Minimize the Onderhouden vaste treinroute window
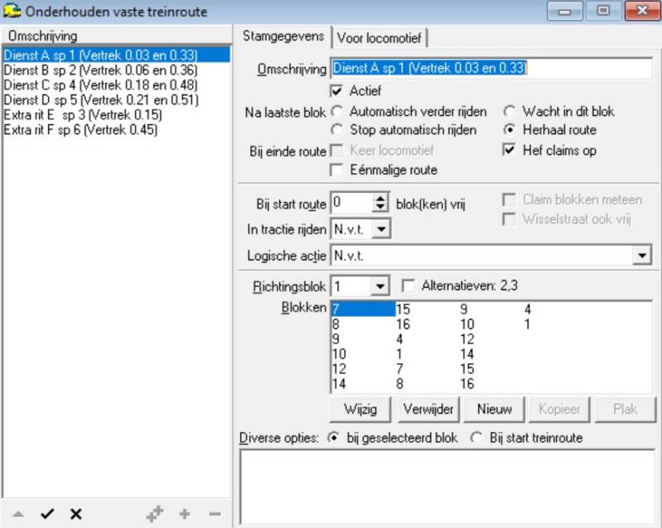This screenshot has height=528, width=662. tap(564, 11)
